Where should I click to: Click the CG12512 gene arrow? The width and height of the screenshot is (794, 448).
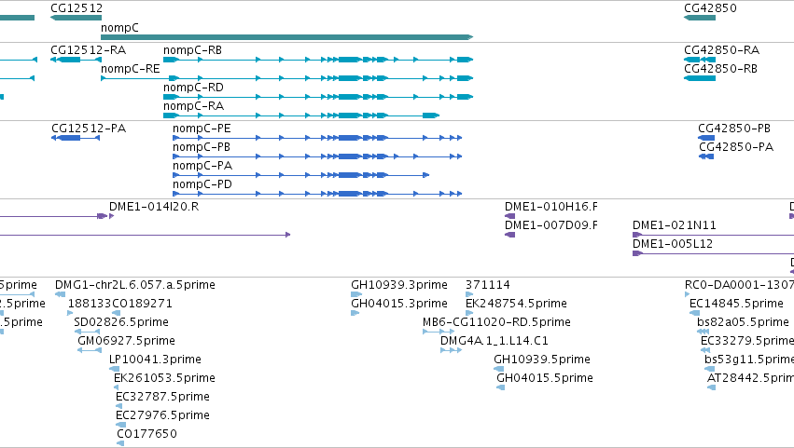point(76,18)
